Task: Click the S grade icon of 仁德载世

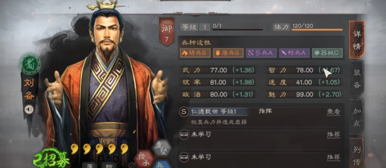Action: point(184,112)
